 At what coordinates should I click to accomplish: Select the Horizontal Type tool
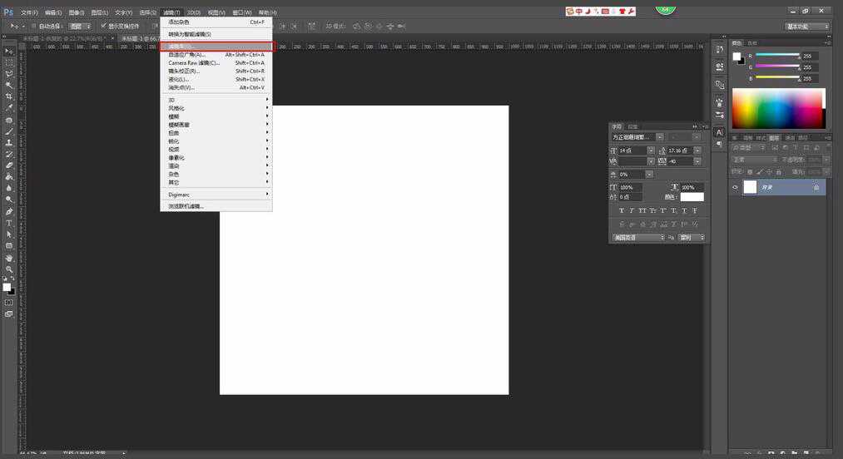[x=9, y=224]
